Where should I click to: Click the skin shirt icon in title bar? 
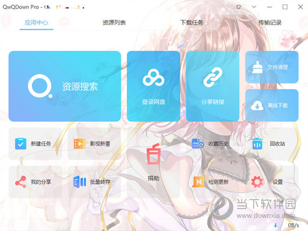tap(239, 7)
